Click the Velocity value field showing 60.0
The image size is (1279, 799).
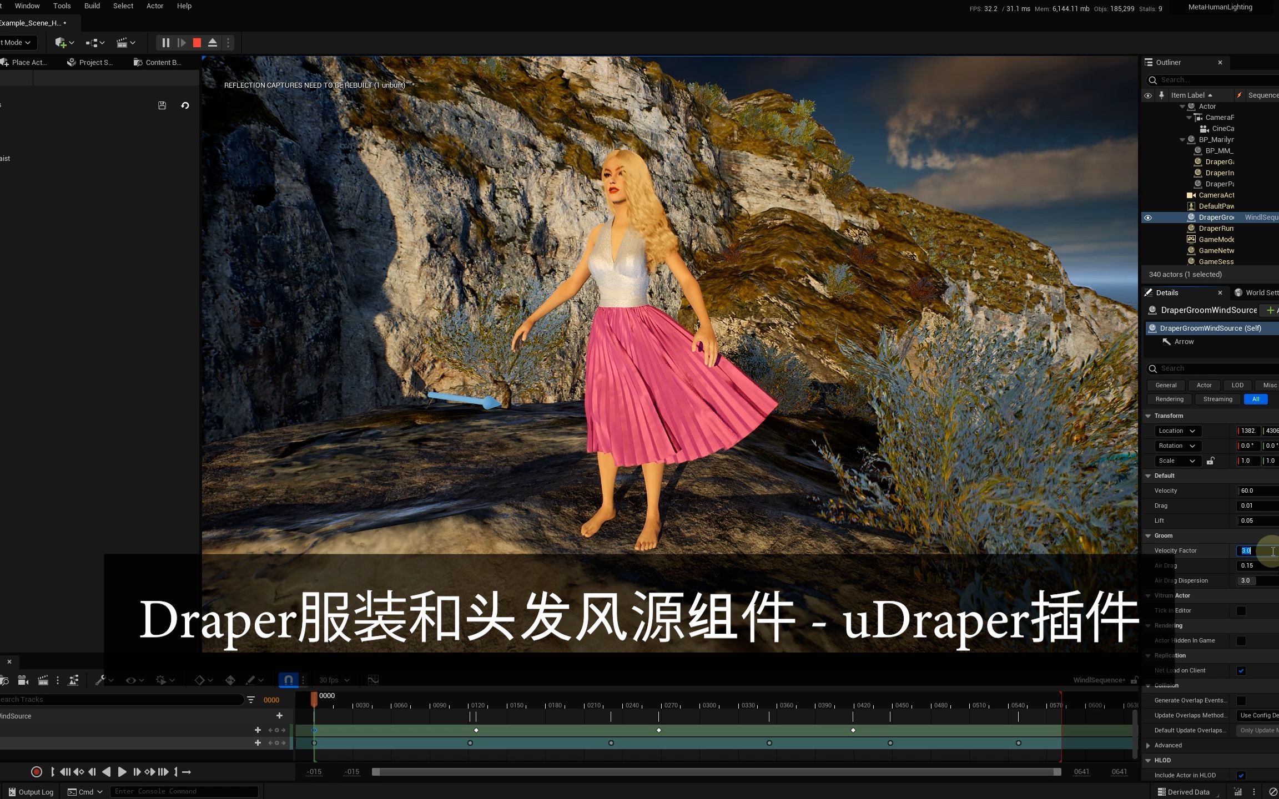point(1258,490)
